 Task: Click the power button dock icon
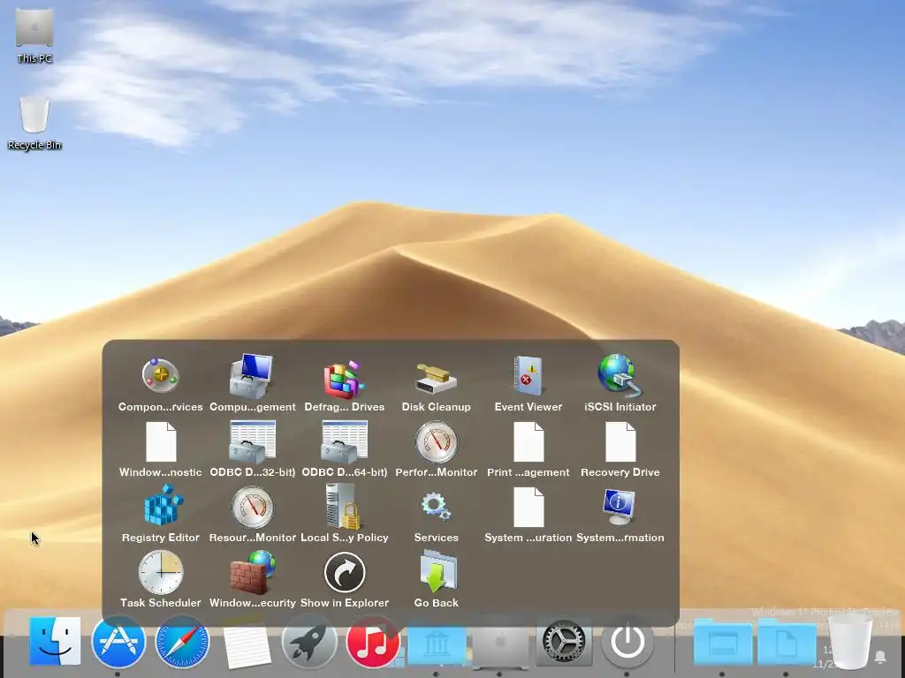(627, 641)
